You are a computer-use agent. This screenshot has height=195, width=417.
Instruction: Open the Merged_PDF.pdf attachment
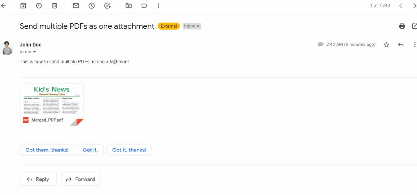point(51,104)
